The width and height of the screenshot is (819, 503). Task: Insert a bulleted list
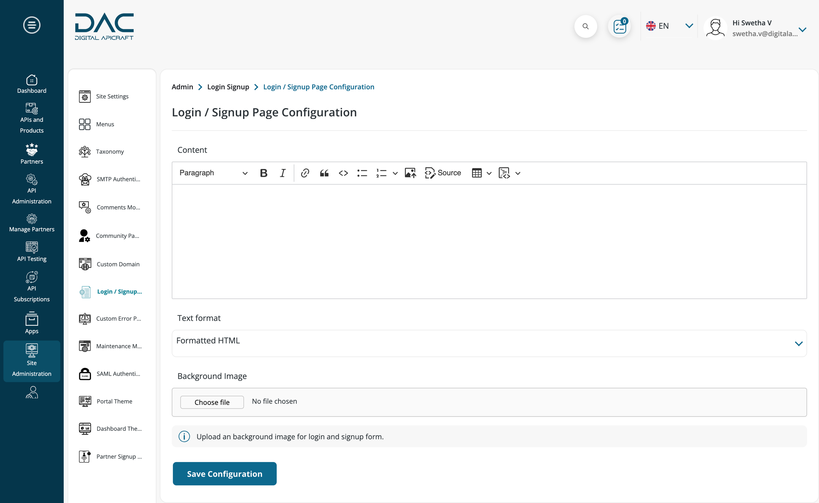[x=362, y=173]
